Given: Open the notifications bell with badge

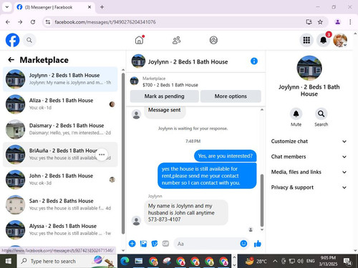Looking at the screenshot, I should coord(324,40).
